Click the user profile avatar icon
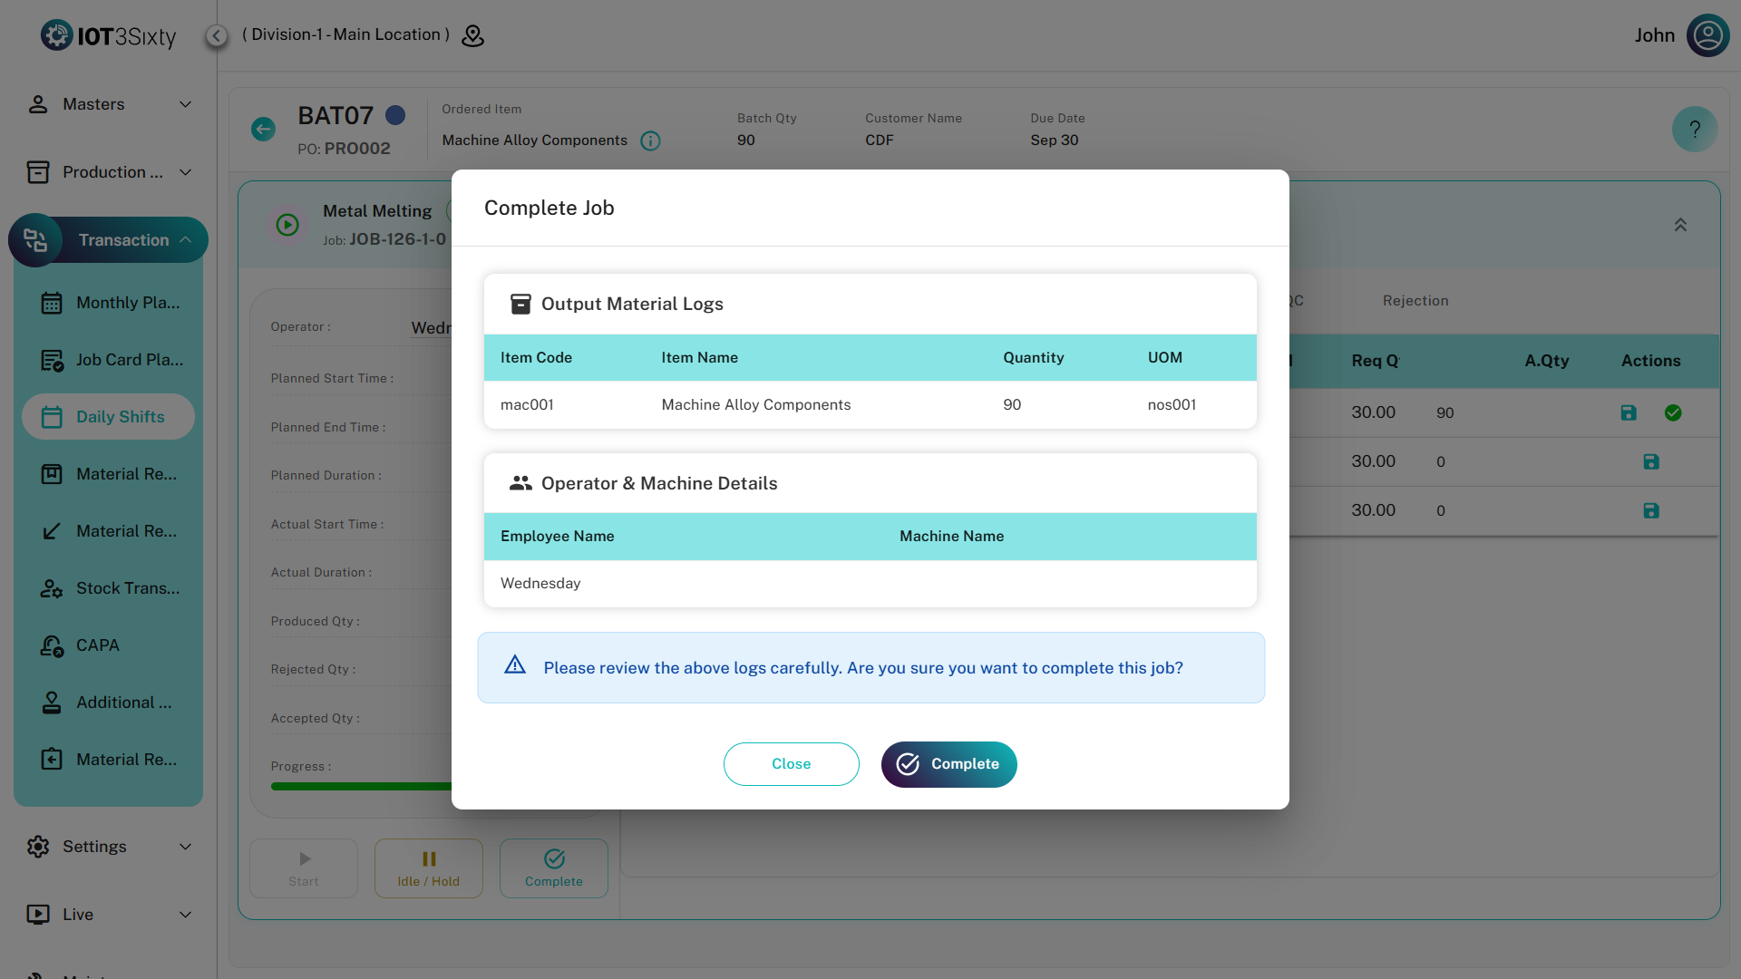 tap(1707, 35)
